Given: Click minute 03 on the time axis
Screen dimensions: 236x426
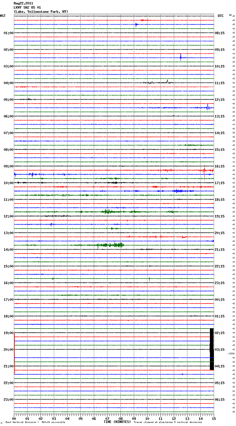Looking at the screenshot, I should point(54,418).
